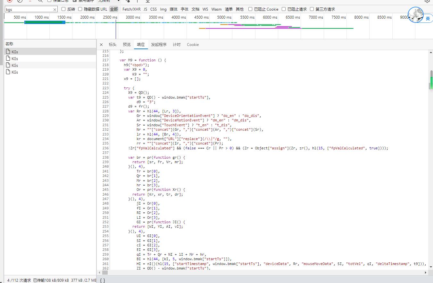This screenshot has width=433, height=283.
Task: Click the floating anime avatar icon
Action: (x=415, y=15)
